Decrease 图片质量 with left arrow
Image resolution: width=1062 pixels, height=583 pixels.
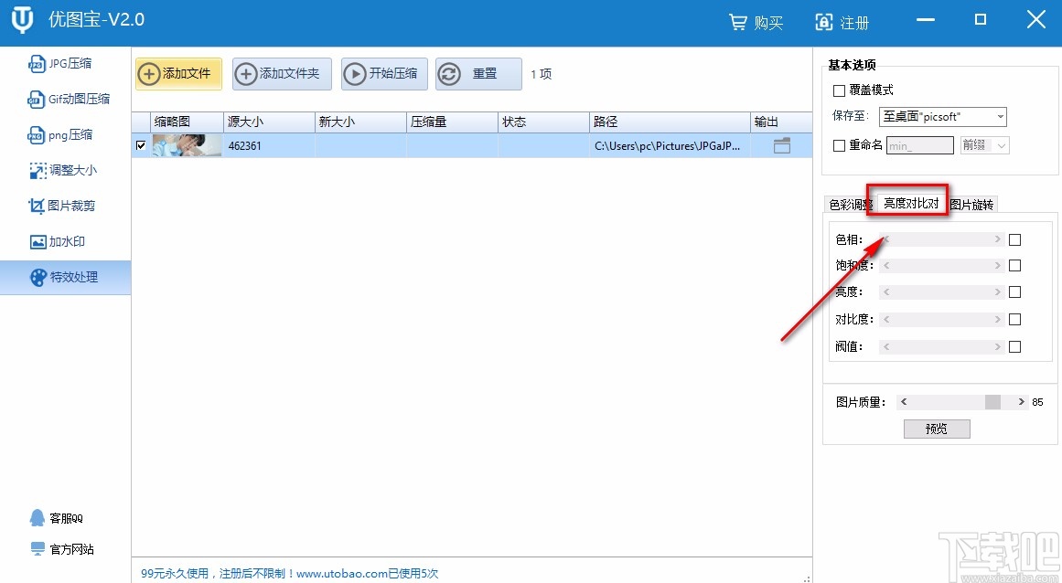click(904, 402)
